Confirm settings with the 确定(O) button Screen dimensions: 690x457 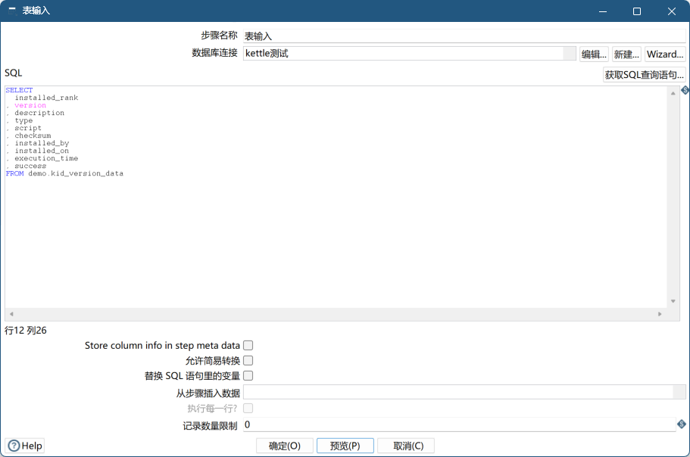point(284,446)
